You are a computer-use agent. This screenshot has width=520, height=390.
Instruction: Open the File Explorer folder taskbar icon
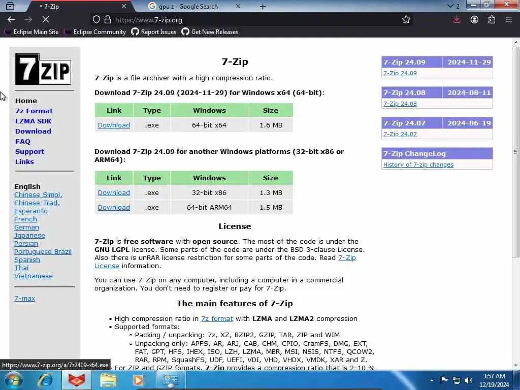point(108,380)
